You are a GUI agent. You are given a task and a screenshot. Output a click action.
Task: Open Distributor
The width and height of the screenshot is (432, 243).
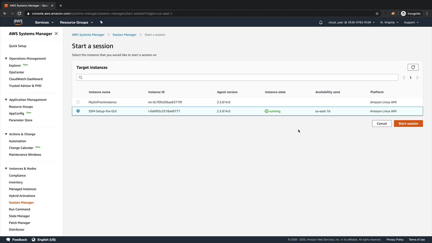[17, 230]
